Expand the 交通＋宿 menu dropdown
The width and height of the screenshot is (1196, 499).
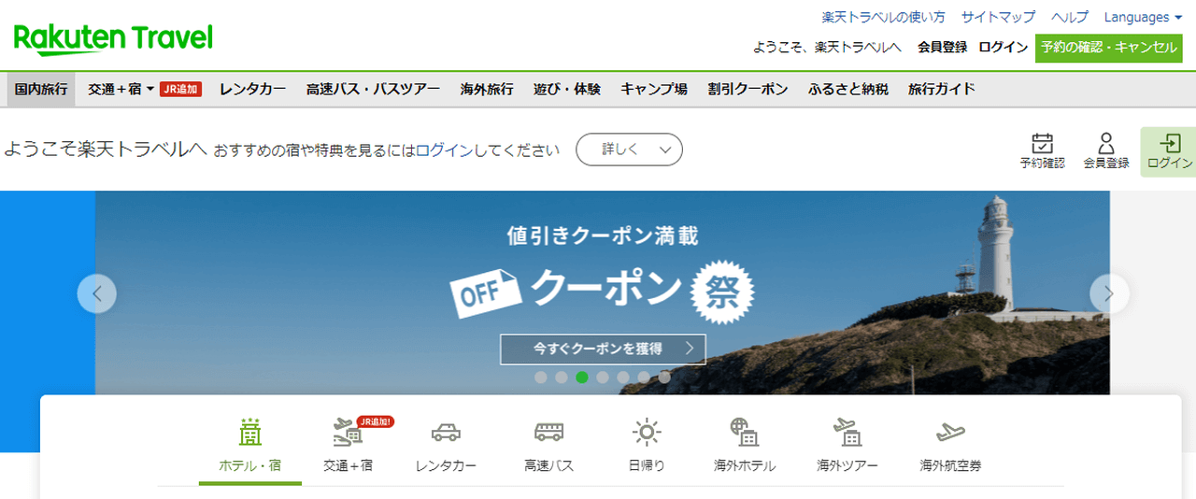click(121, 90)
